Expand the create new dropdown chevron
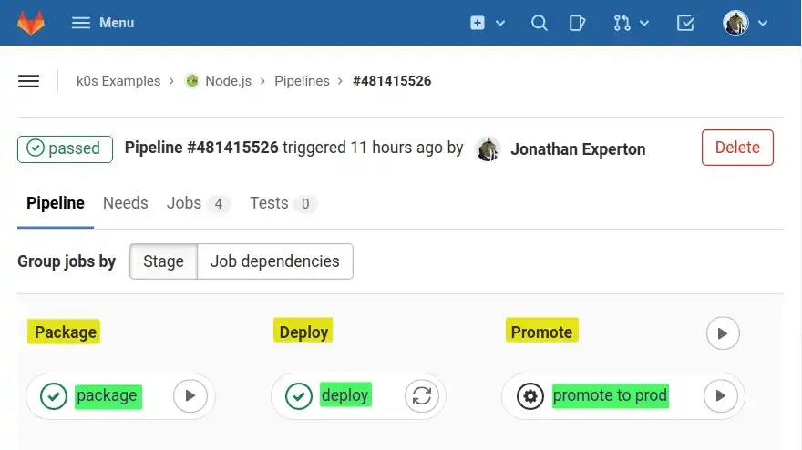The width and height of the screenshot is (802, 450). click(x=500, y=23)
